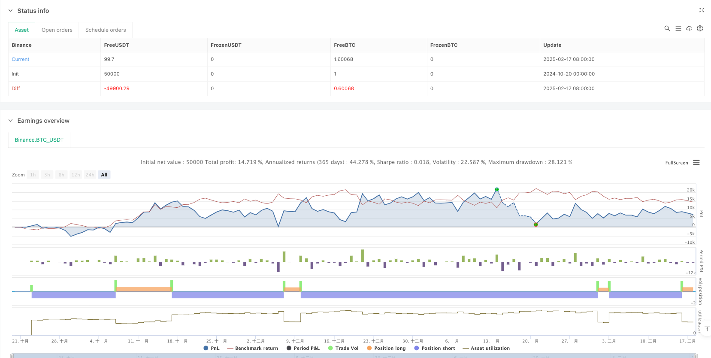Select the 24h zoom button
The width and height of the screenshot is (711, 358).
(90, 175)
